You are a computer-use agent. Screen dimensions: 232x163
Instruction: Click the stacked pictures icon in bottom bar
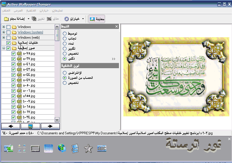[x=75, y=149]
